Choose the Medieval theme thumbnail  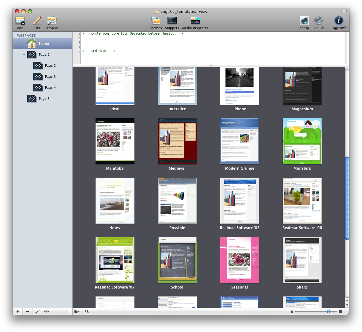click(177, 141)
